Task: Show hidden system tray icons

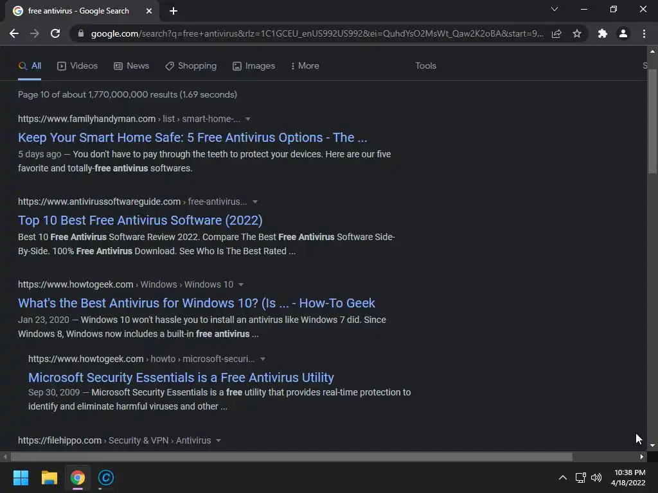Action: tap(563, 478)
